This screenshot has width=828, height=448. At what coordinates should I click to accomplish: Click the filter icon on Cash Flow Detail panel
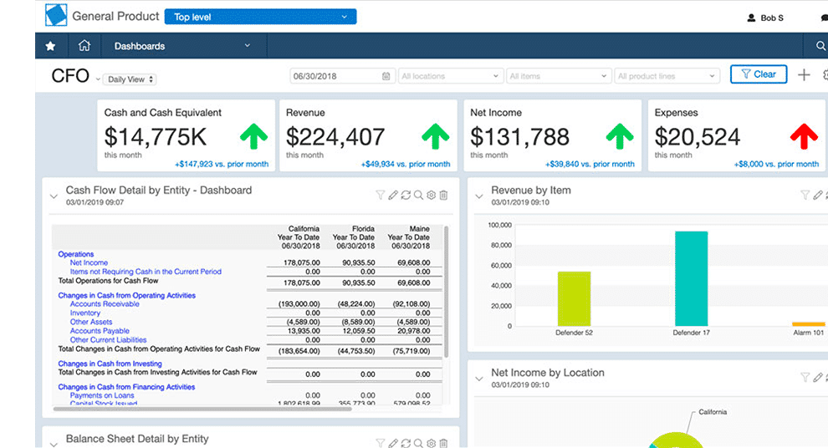coord(380,196)
